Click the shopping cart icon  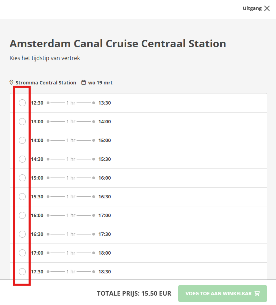(x=257, y=294)
